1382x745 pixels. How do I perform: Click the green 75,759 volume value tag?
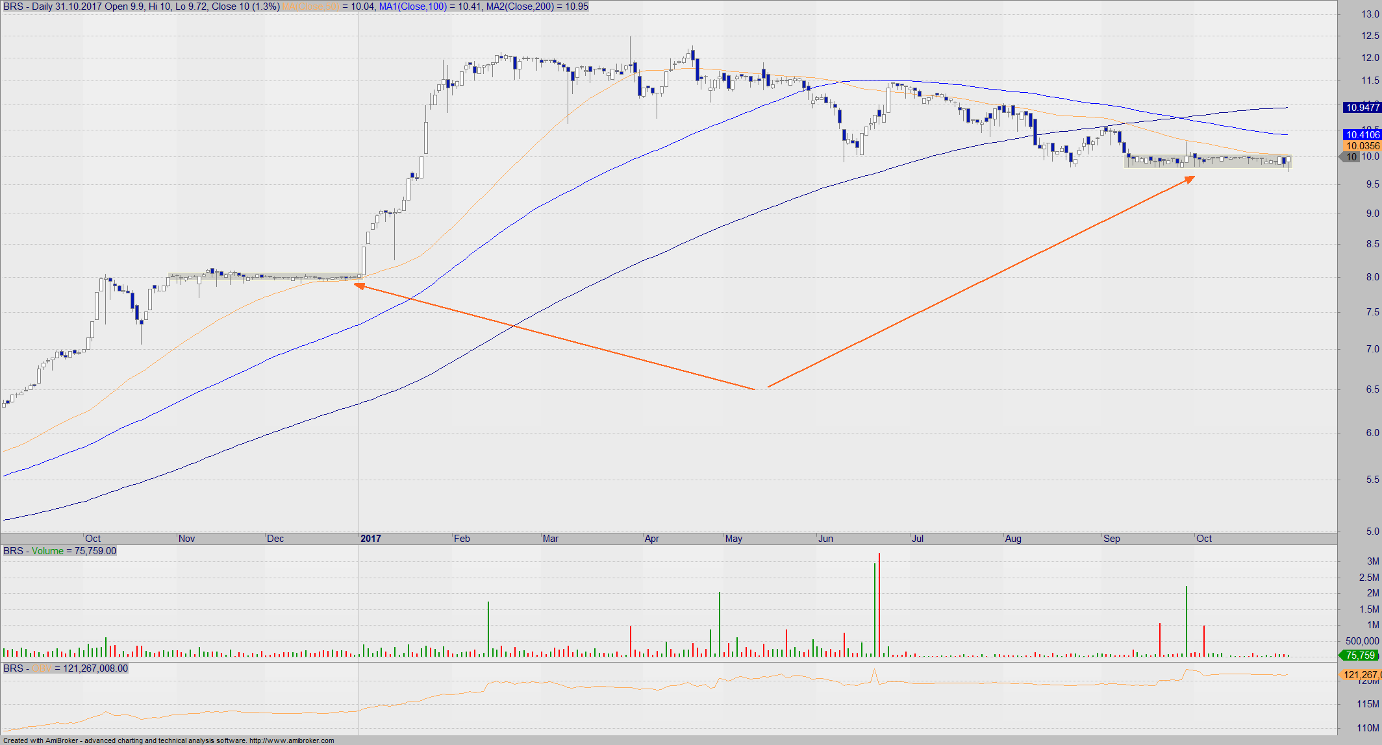[1360, 655]
